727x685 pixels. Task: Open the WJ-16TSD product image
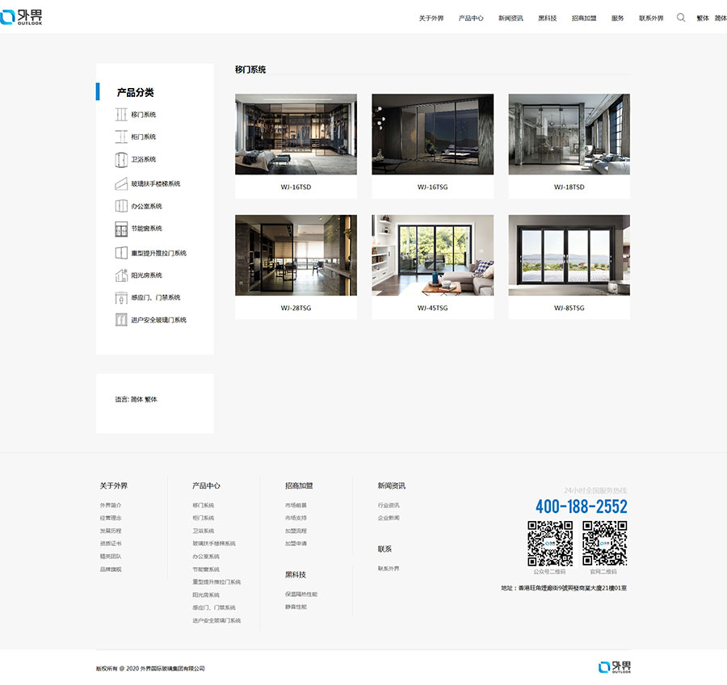(x=296, y=134)
